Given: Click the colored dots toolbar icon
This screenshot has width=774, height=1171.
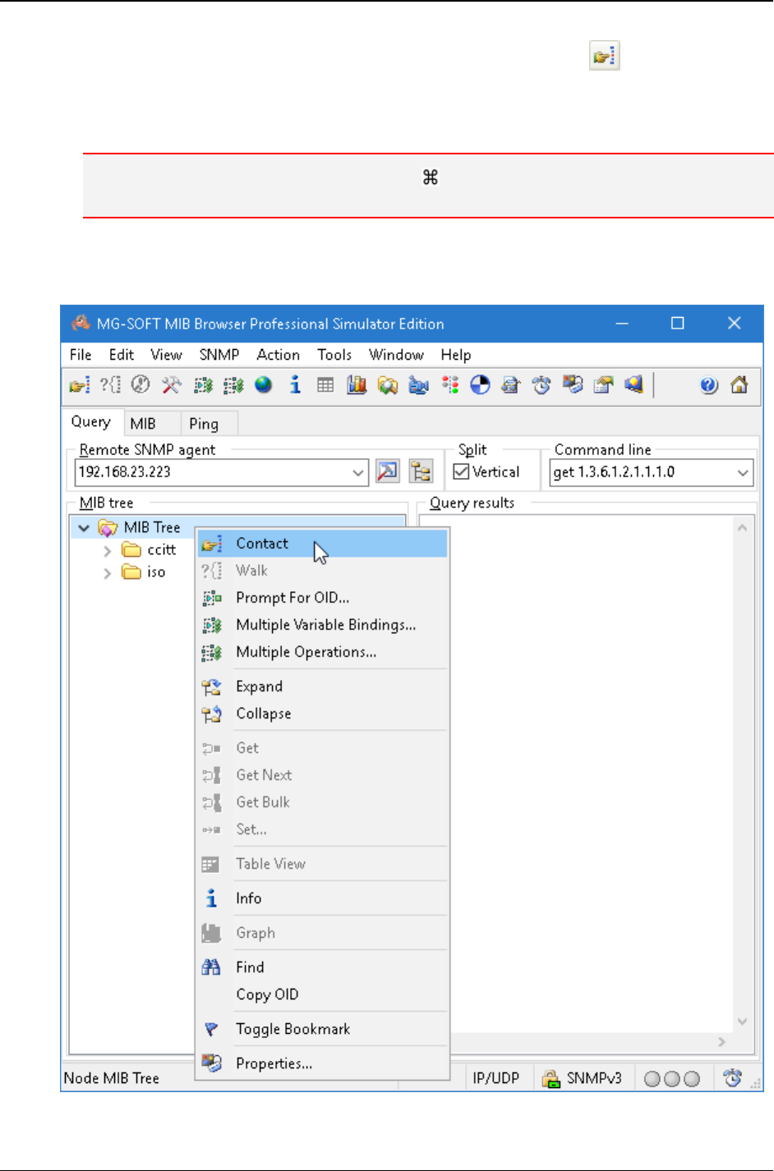Looking at the screenshot, I should click(449, 385).
